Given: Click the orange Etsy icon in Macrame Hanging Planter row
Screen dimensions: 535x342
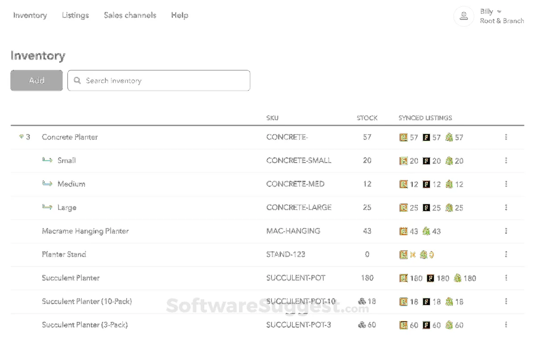Looking at the screenshot, I should [x=403, y=231].
